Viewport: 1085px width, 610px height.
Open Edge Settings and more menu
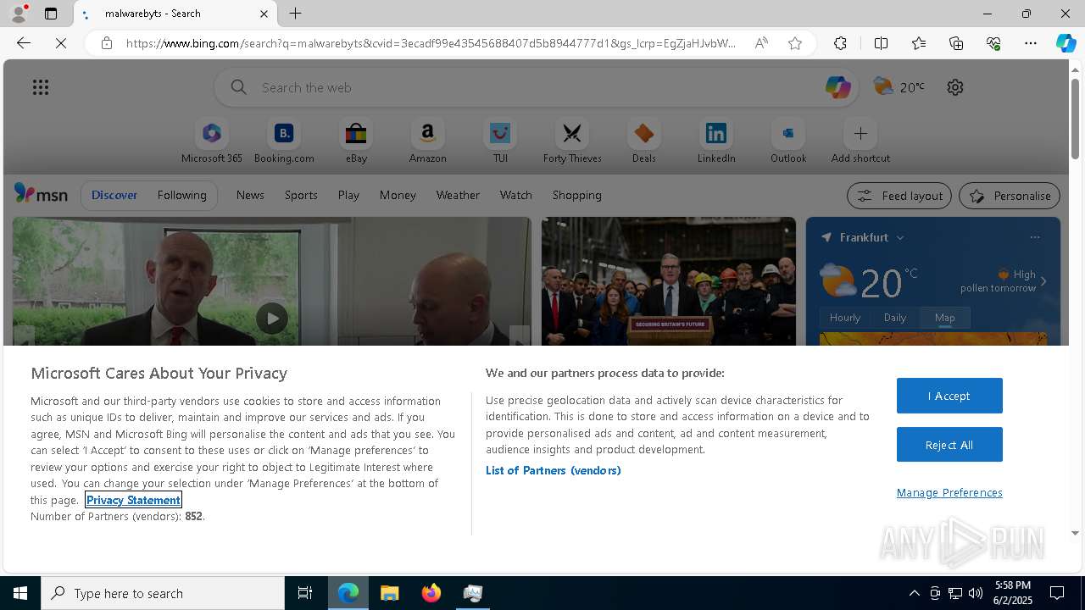(x=1031, y=43)
